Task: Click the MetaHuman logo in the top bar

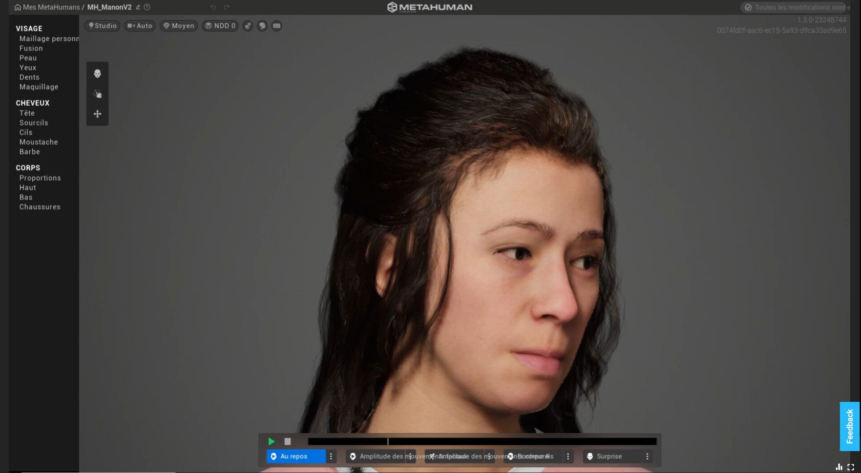Action: pos(430,7)
